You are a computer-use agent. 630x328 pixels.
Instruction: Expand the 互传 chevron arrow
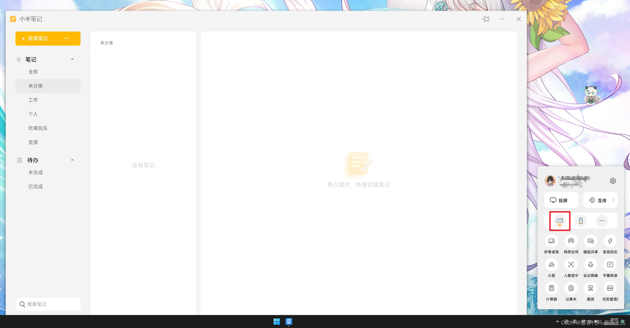click(x=613, y=200)
